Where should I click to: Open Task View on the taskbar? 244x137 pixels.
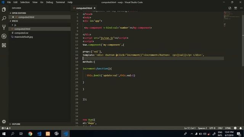[x=21, y=134]
